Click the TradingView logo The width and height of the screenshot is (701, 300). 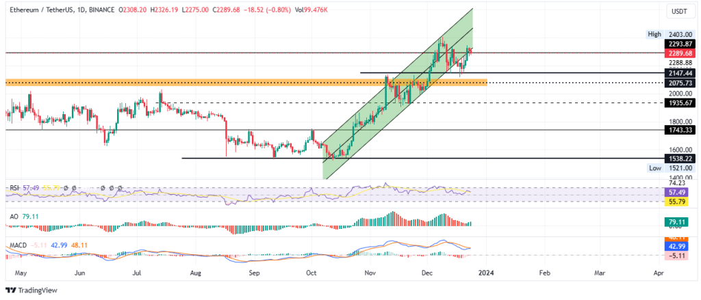31,290
